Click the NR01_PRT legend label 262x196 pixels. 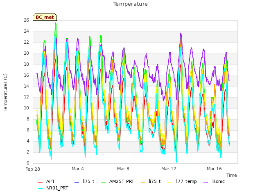pos(57,188)
